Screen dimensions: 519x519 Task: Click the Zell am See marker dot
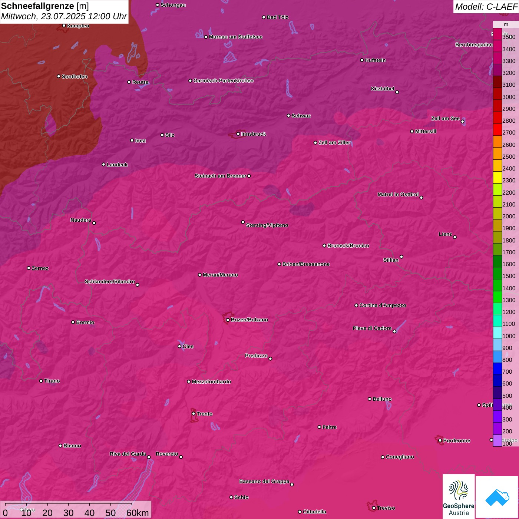462,122
